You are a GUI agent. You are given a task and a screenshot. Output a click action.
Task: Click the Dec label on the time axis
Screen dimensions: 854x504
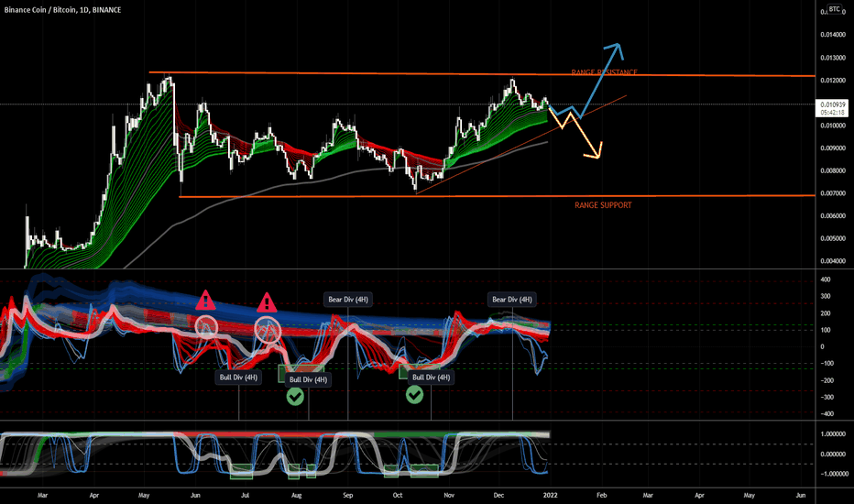click(498, 495)
